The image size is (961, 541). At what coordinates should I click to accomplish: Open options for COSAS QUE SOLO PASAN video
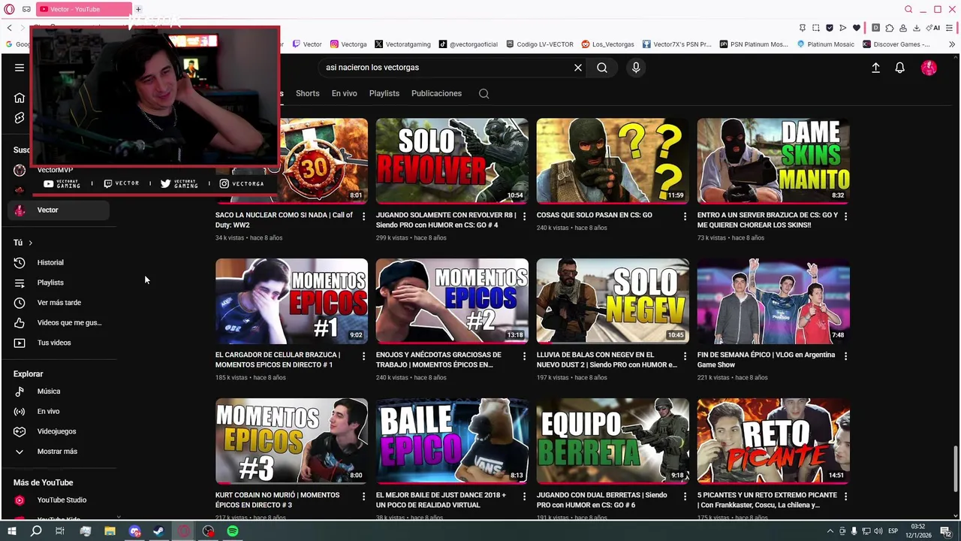[x=685, y=216]
